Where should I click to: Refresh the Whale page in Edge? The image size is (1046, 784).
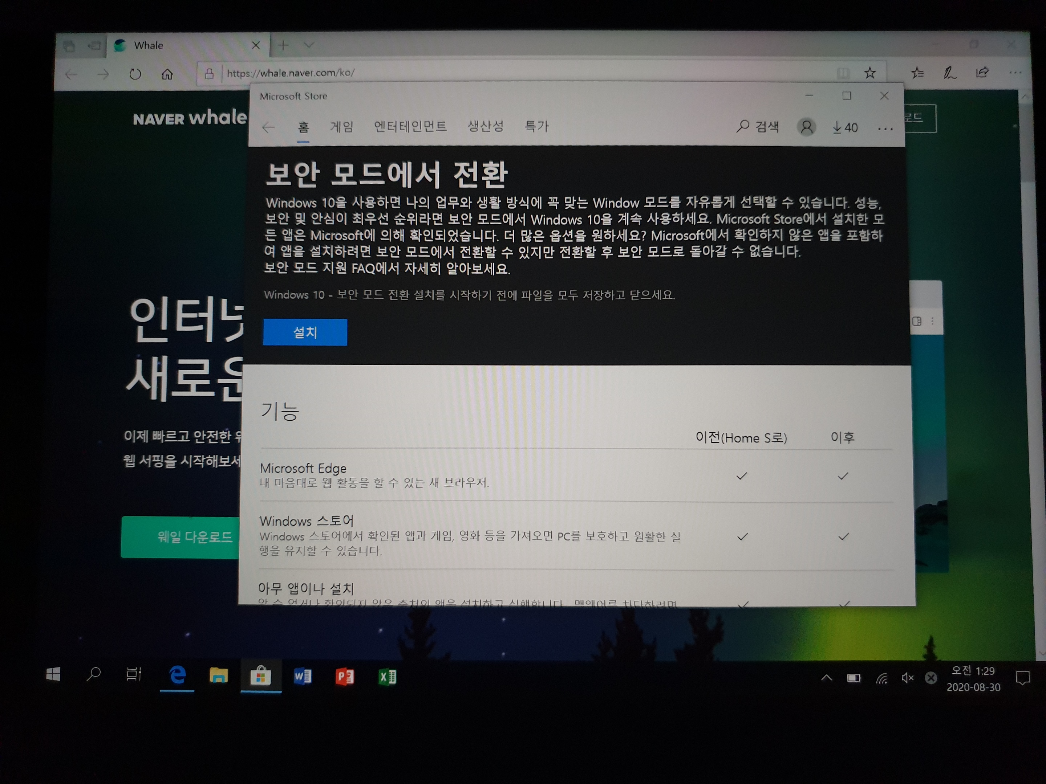[135, 74]
